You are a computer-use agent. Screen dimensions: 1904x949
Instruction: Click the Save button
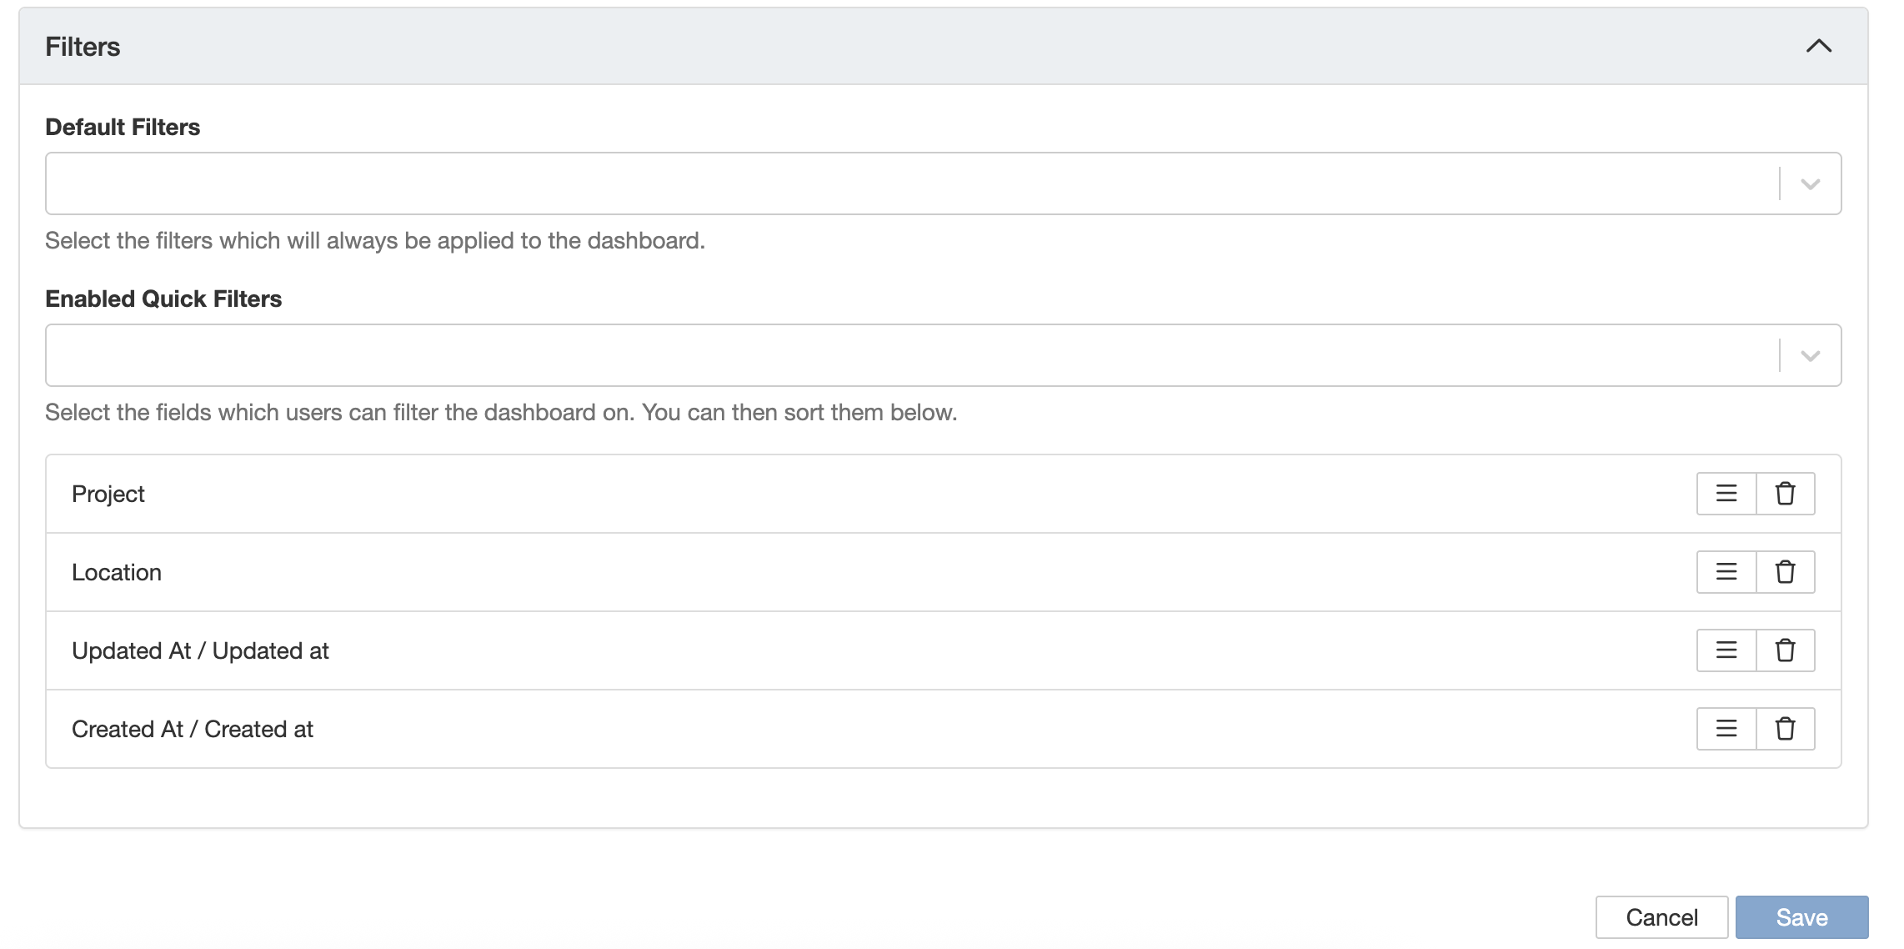[x=1801, y=917]
